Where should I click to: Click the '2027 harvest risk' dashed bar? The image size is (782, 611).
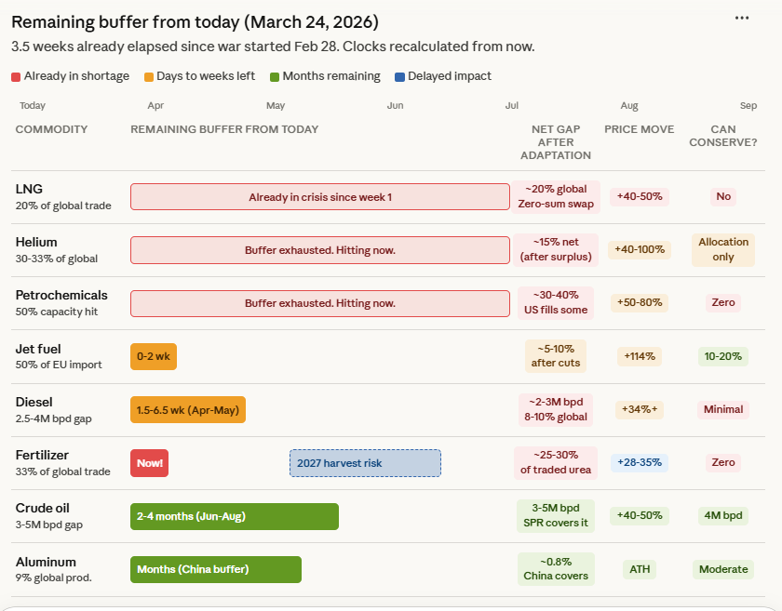click(365, 463)
